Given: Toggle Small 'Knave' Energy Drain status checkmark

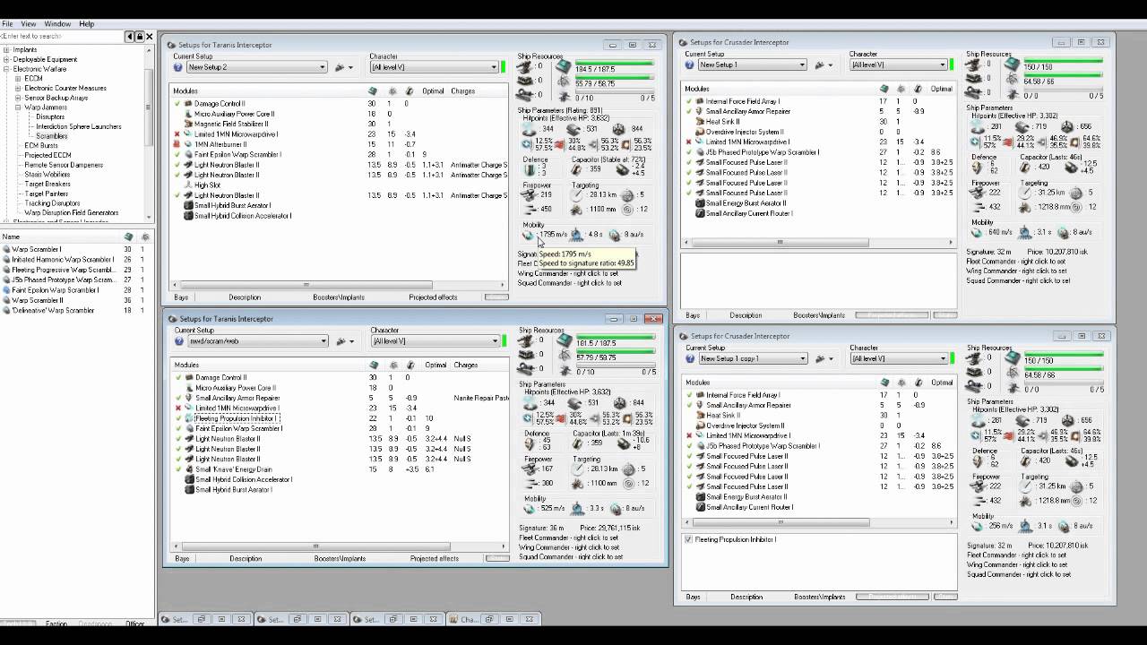Looking at the screenshot, I should pos(178,469).
